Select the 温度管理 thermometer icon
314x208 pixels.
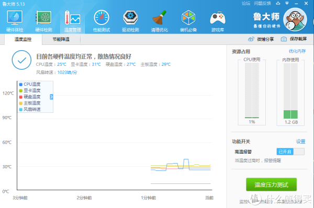tap(72, 18)
